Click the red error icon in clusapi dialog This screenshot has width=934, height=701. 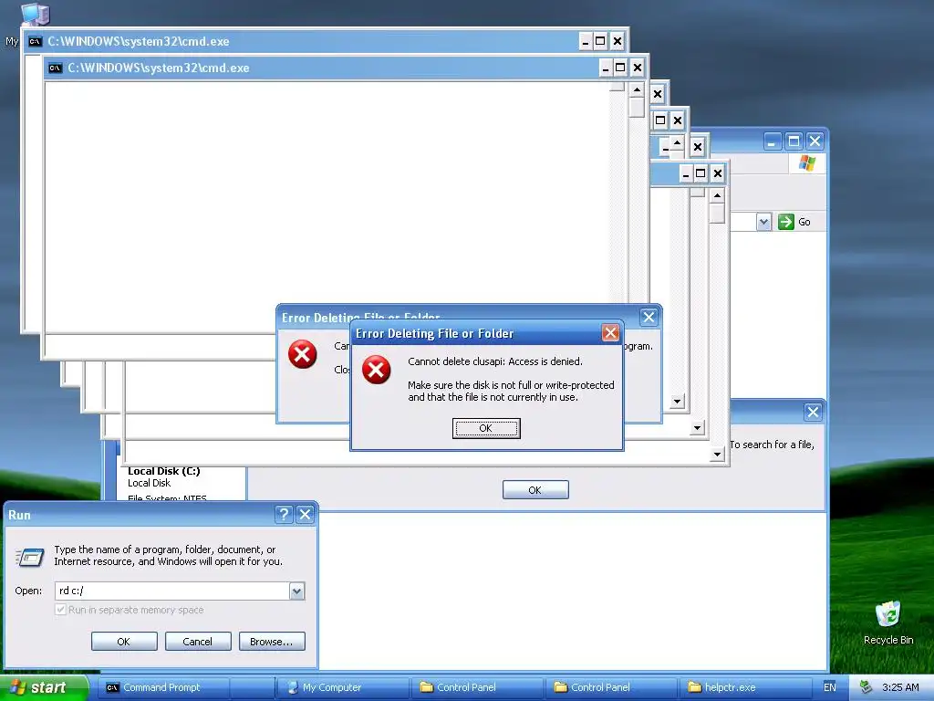point(377,370)
